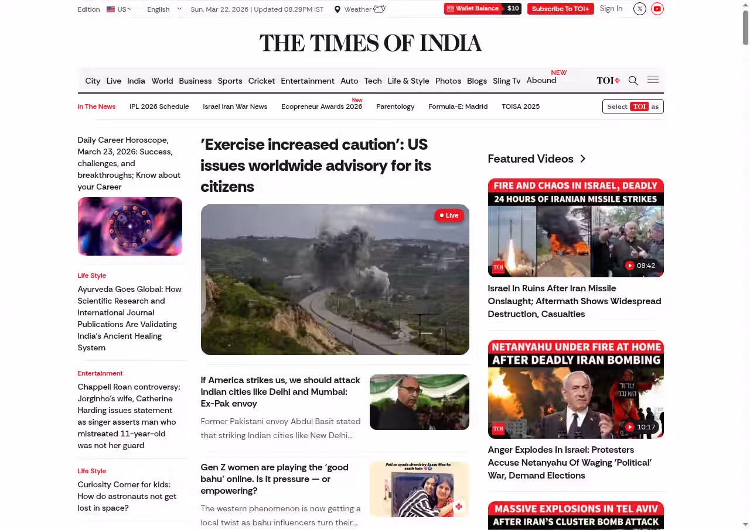The height and width of the screenshot is (530, 750).
Task: Open IPL 2026 Schedule trending link
Action: click(159, 106)
